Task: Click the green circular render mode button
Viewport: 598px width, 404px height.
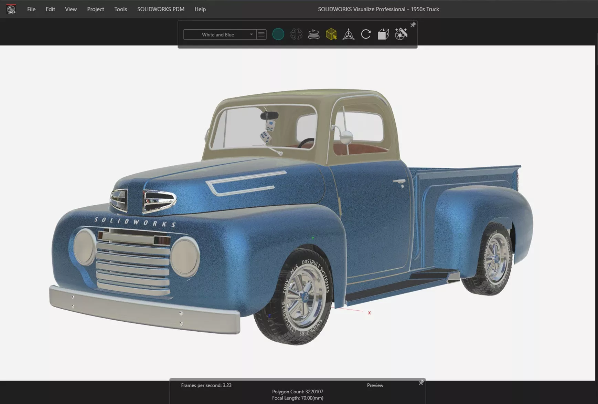Action: point(278,34)
